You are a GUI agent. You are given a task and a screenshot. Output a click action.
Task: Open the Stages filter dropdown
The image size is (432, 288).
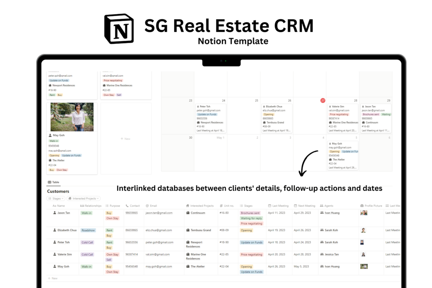(56, 199)
